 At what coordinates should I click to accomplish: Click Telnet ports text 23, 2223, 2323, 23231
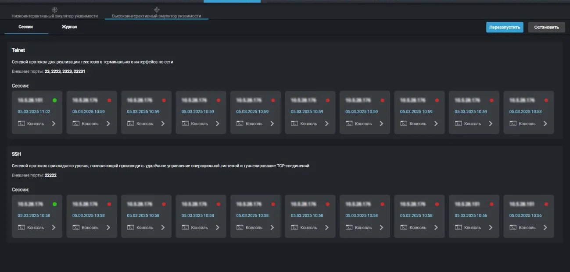coord(65,71)
